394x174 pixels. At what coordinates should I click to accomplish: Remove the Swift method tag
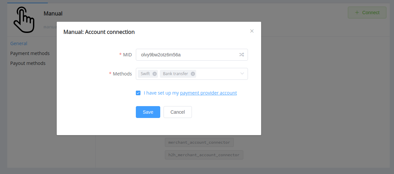(x=155, y=74)
